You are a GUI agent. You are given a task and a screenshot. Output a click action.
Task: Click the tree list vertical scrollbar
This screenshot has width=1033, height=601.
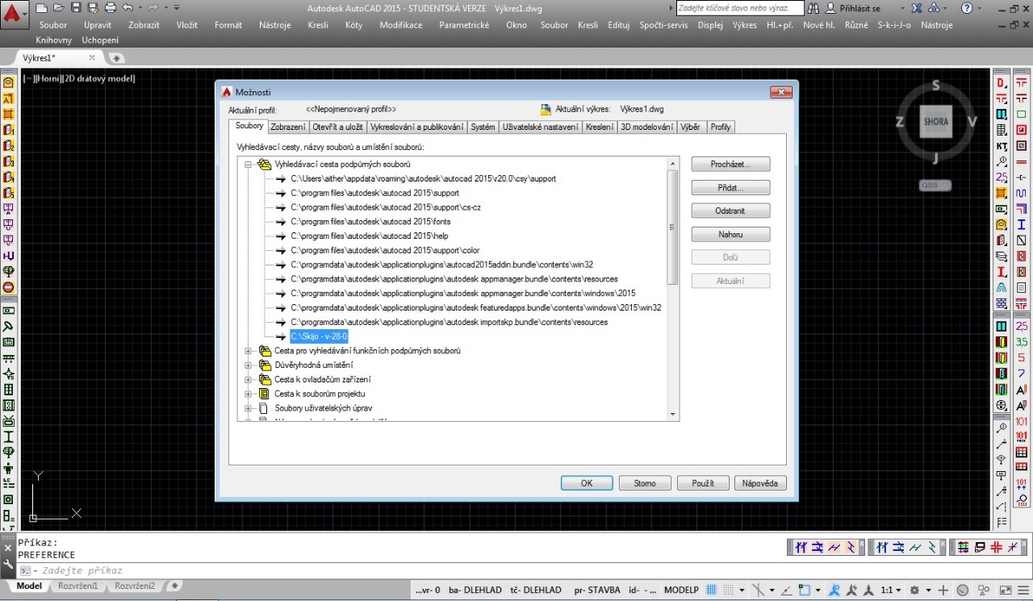pos(673,289)
